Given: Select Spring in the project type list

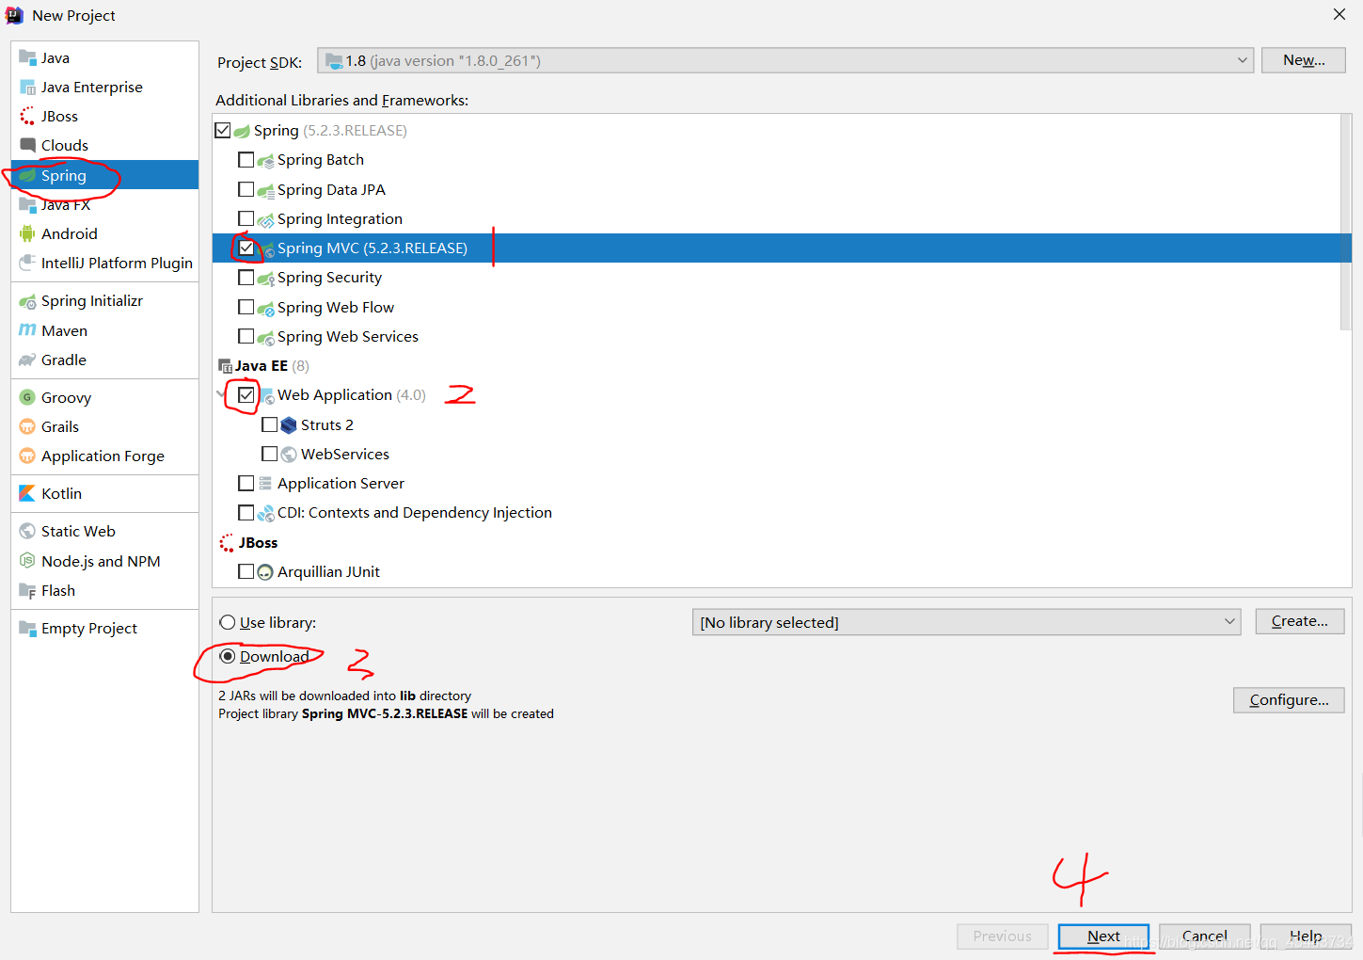Looking at the screenshot, I should [105, 175].
